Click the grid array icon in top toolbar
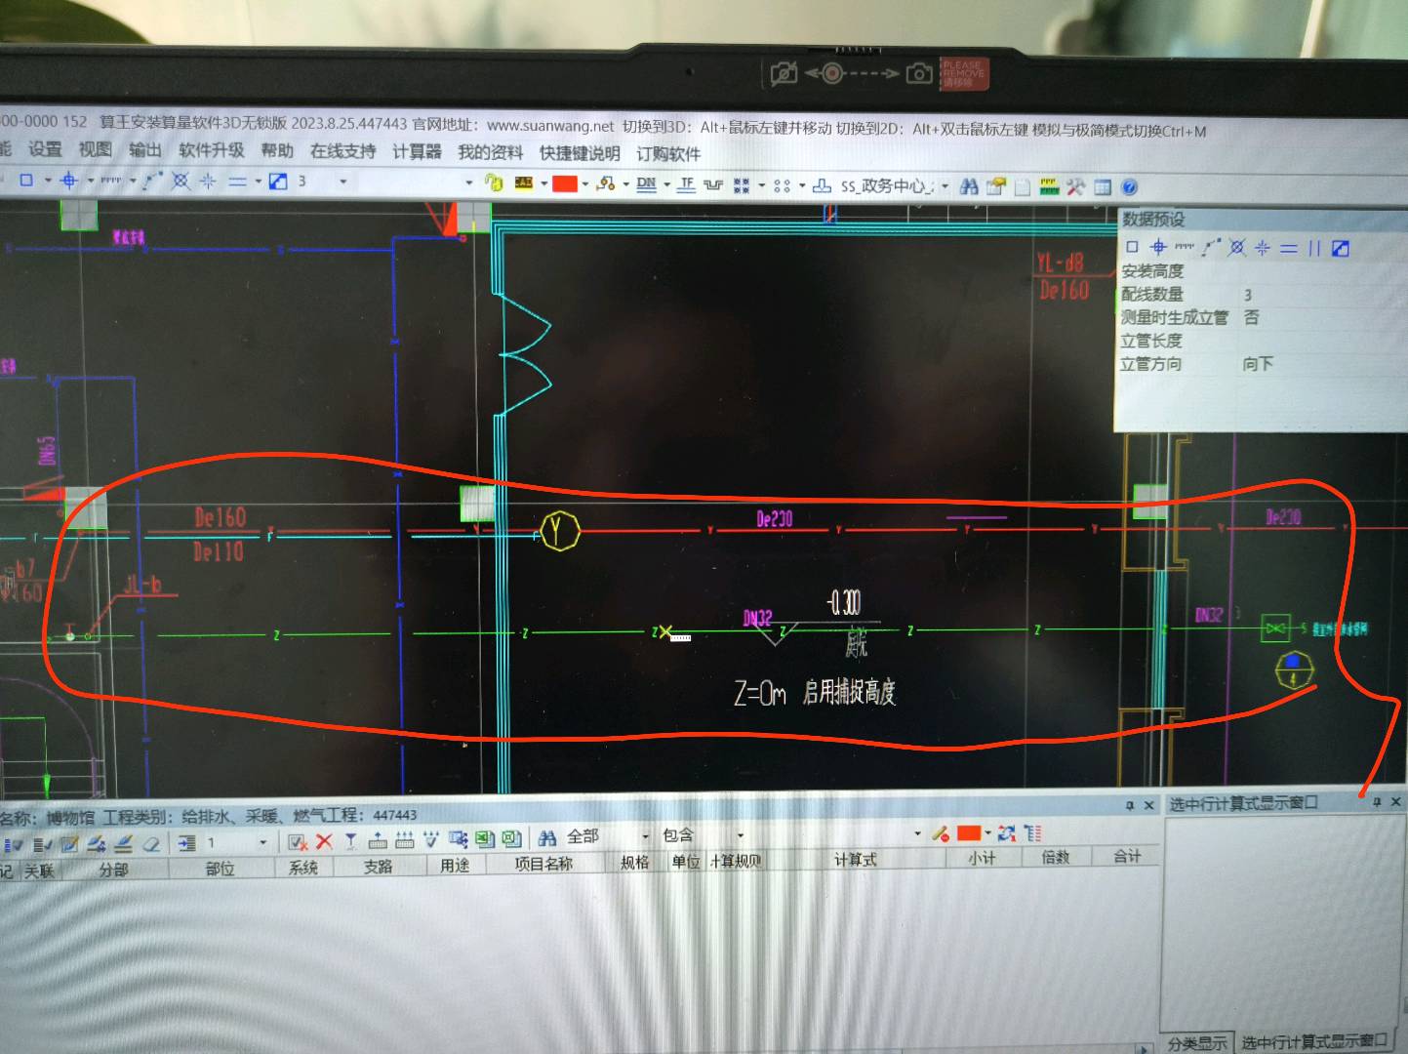1408x1054 pixels. pos(742,184)
